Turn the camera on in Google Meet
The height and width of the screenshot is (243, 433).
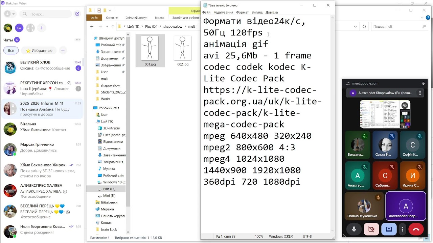(371, 229)
